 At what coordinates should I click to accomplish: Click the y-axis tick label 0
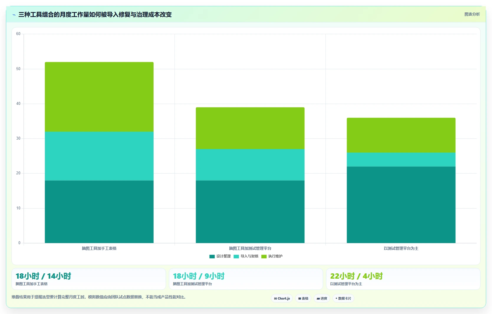coord(19,243)
